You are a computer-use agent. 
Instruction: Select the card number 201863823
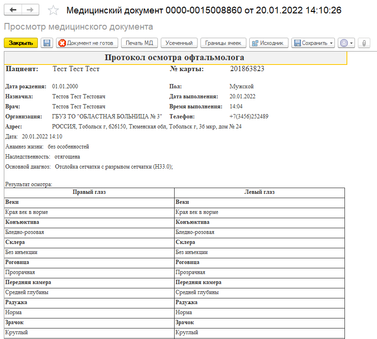(x=247, y=69)
